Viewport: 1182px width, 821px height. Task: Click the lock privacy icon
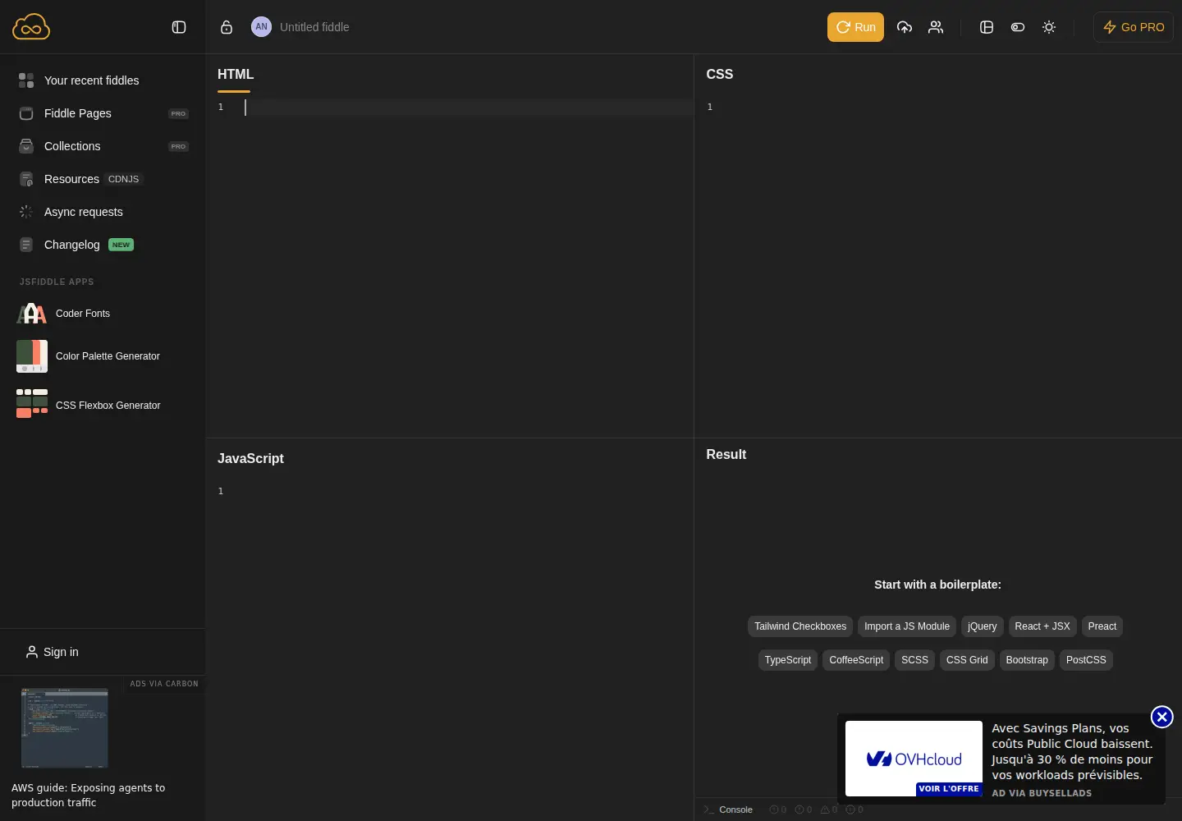click(227, 27)
